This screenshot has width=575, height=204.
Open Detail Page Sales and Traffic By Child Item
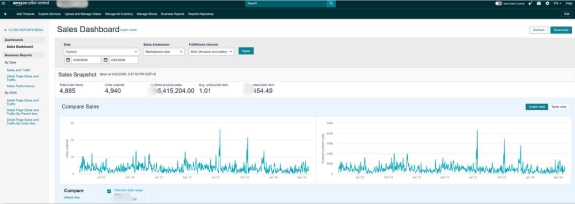point(22,122)
